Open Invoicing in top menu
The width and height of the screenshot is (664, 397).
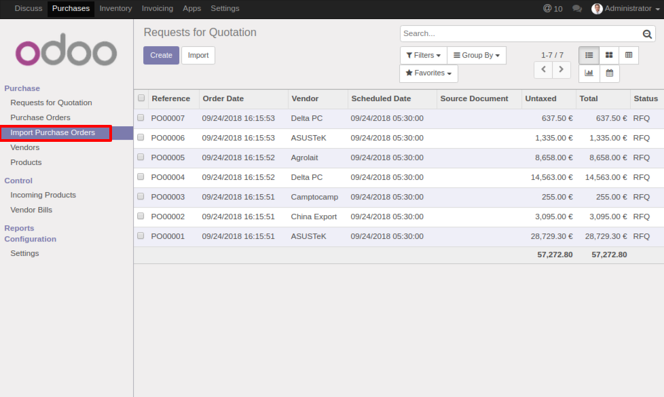point(157,9)
